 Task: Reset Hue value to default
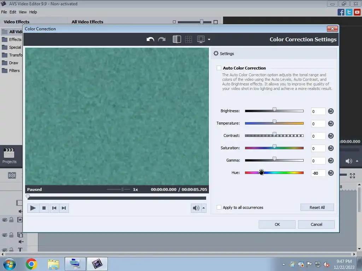click(331, 173)
